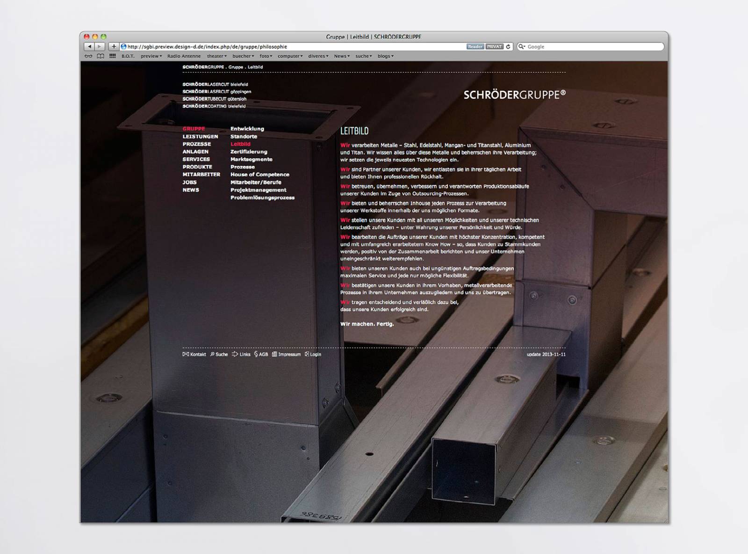Go forward with the browser forward arrow

click(x=100, y=47)
